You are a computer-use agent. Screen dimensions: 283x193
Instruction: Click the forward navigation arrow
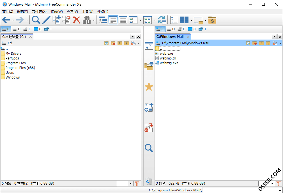pos(20,20)
